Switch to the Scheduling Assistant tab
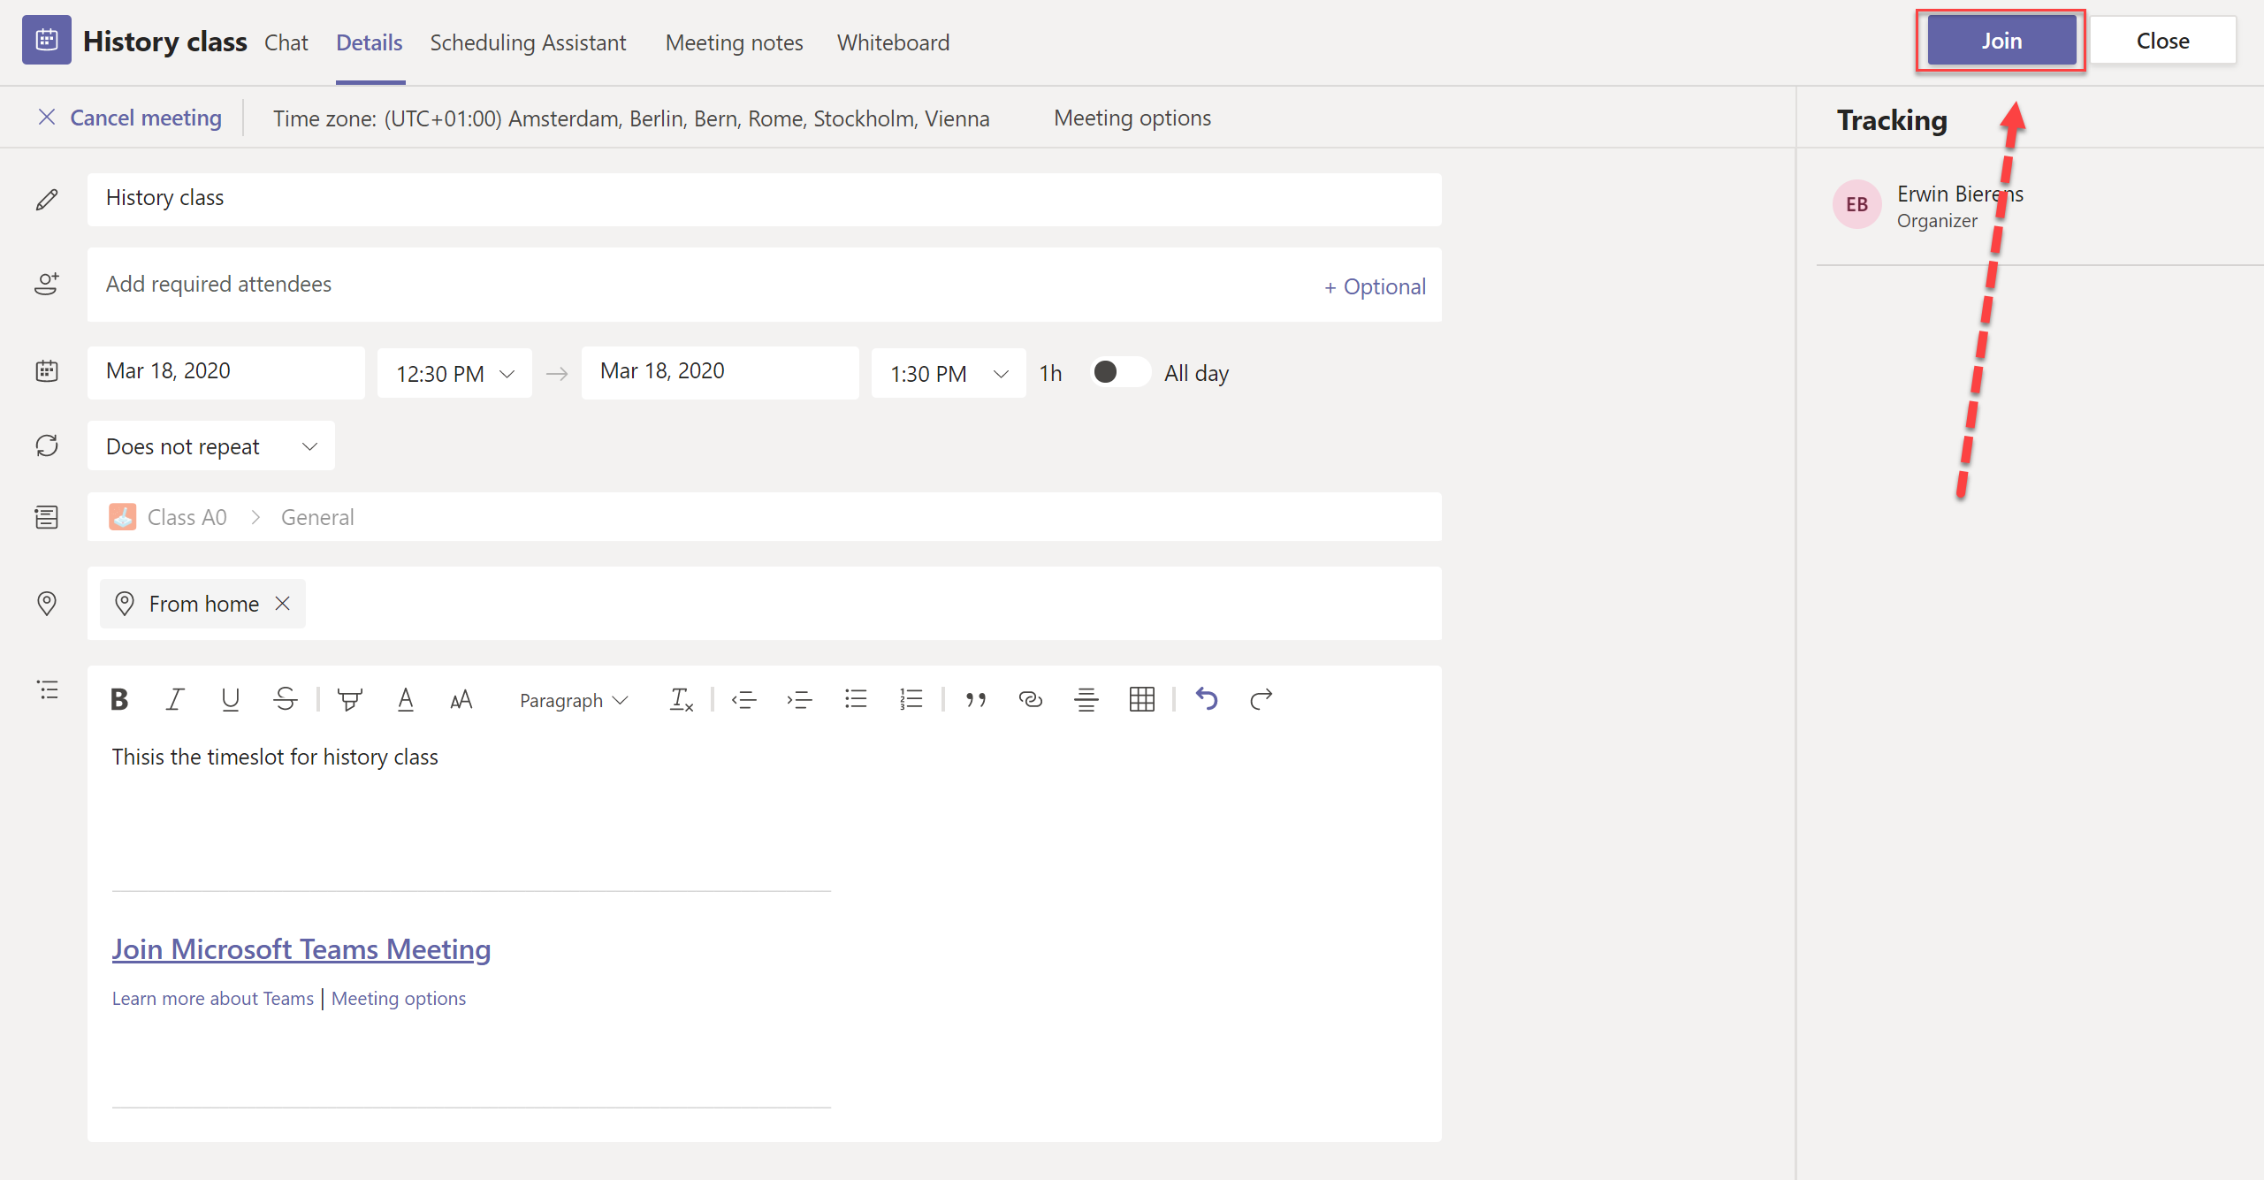The width and height of the screenshot is (2264, 1180). [x=528, y=42]
